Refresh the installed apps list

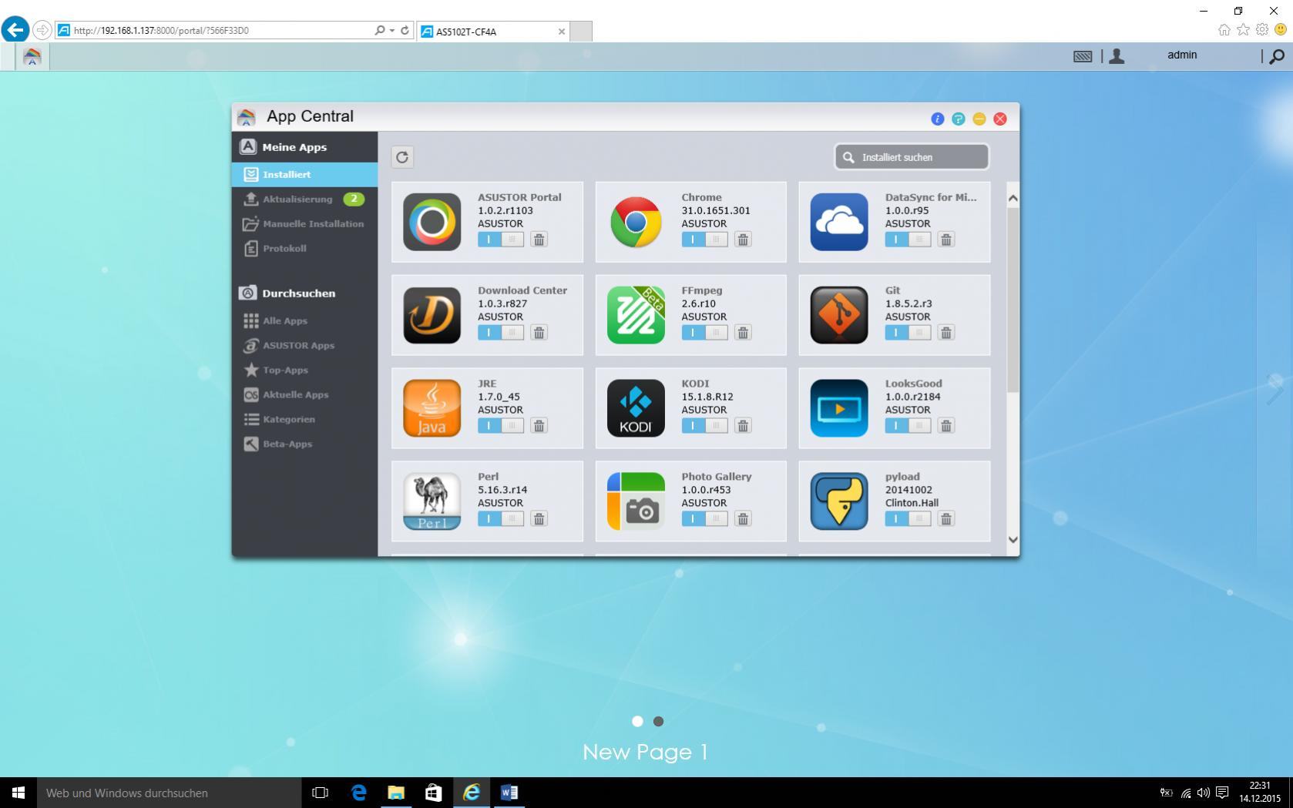tap(402, 157)
